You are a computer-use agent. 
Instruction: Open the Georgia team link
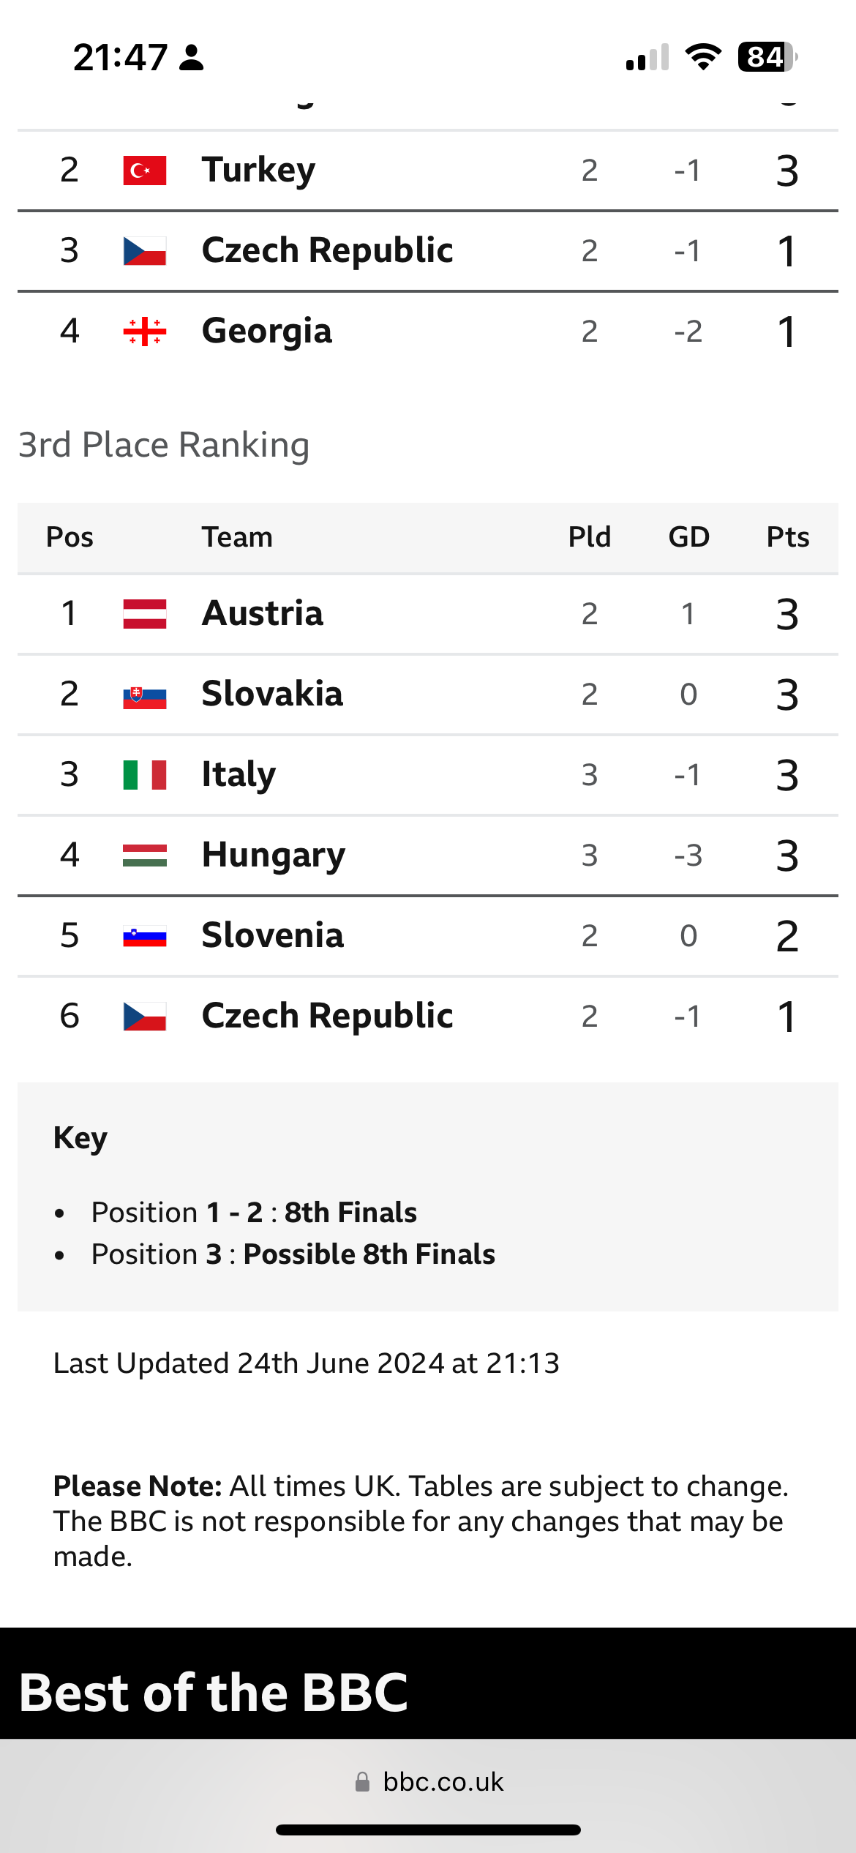coord(267,332)
